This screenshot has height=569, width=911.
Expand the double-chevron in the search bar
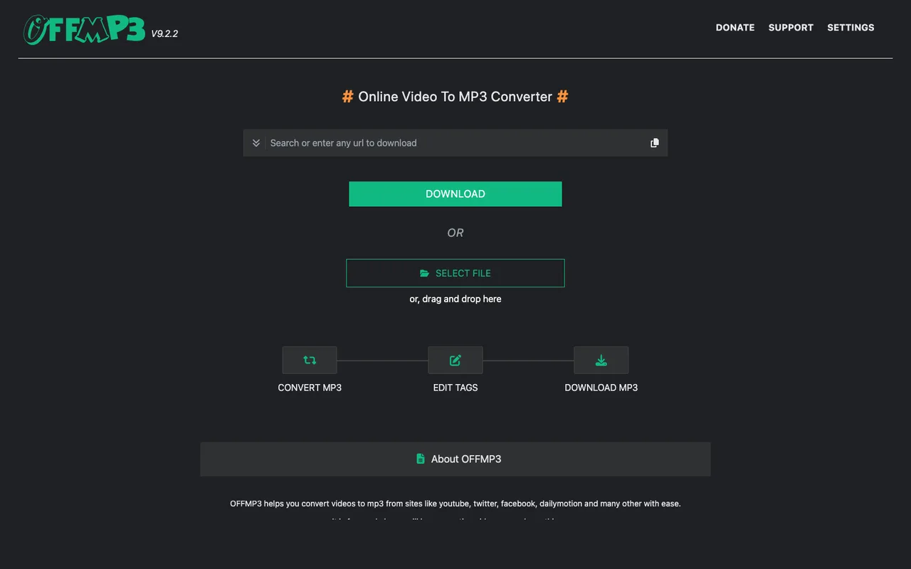(256, 142)
